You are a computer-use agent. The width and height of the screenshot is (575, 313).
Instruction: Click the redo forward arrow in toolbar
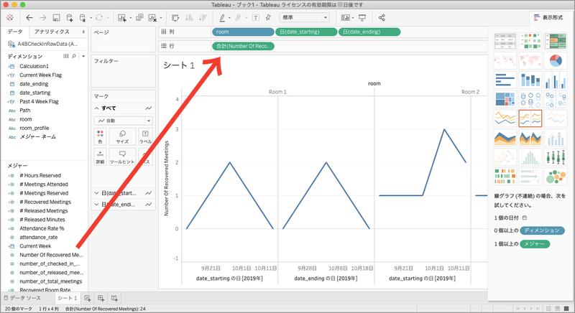tap(43, 17)
